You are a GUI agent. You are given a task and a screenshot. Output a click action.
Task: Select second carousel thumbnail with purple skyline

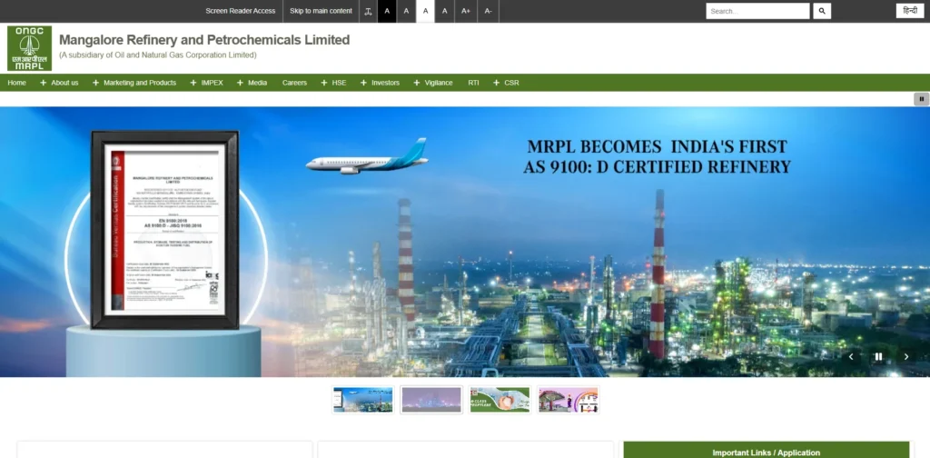pyautogui.click(x=431, y=400)
